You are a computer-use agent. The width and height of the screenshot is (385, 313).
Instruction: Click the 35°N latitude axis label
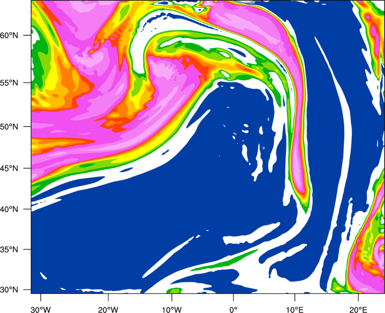(x=9, y=249)
